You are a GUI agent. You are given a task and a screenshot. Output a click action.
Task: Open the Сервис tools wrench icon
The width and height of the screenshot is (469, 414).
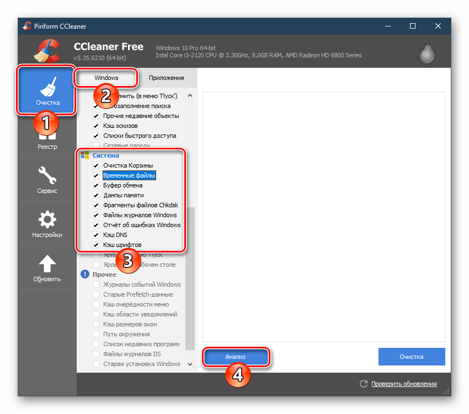(47, 175)
